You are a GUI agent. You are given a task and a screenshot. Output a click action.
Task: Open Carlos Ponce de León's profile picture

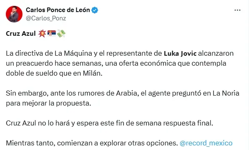coord(14,14)
